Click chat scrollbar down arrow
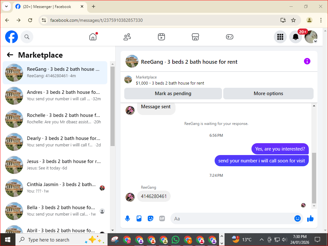The height and width of the screenshot is (246, 328). 314,206
